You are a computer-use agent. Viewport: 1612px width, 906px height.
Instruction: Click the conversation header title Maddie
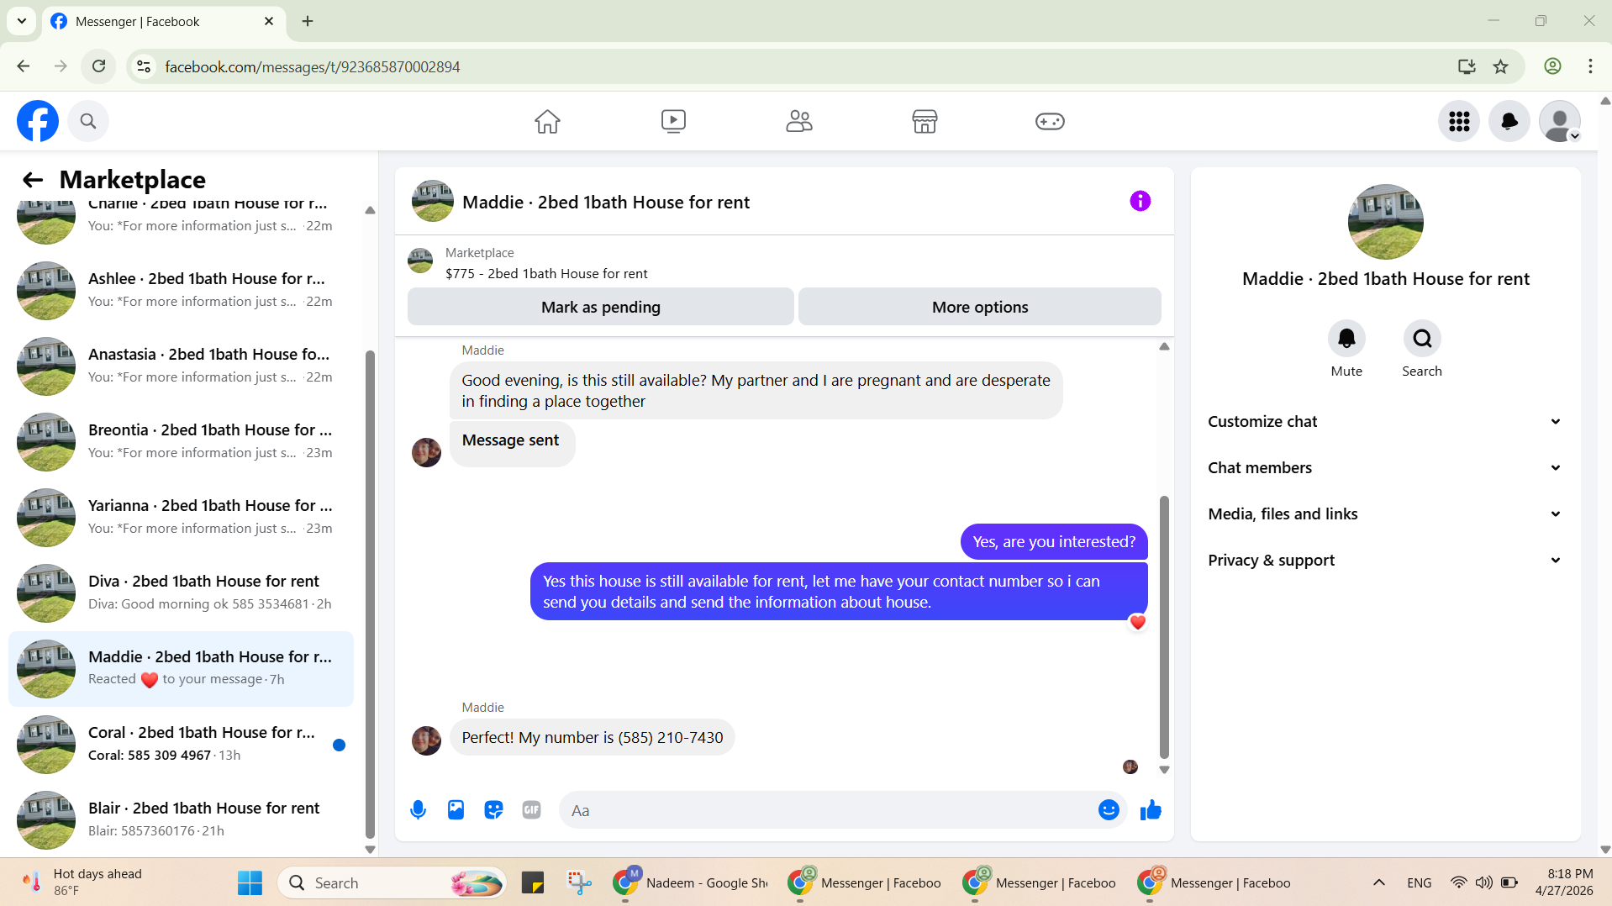pyautogui.click(x=605, y=203)
